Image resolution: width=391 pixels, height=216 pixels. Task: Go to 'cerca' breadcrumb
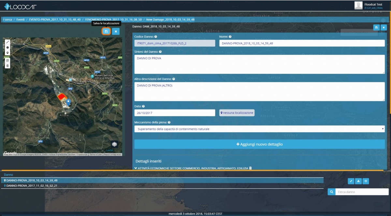(7, 20)
